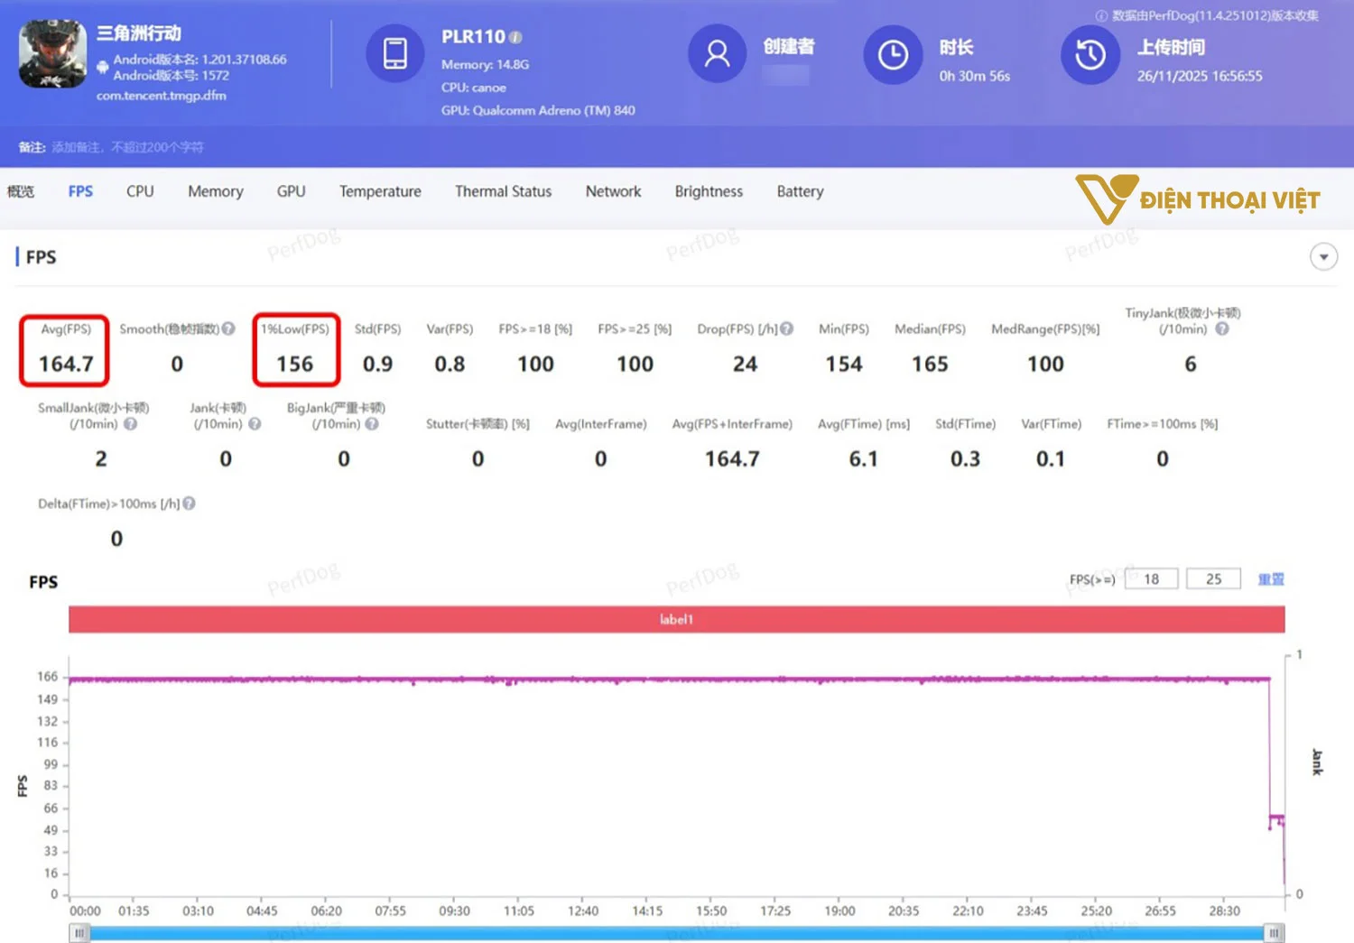Click help icon next to Drop(FPS)
Screen dimensions: 1354x943
coord(787,329)
